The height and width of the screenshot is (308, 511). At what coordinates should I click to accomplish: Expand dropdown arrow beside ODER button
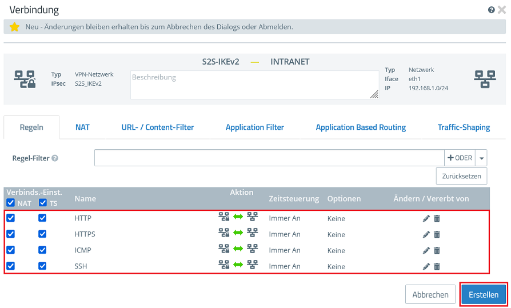pyautogui.click(x=482, y=158)
